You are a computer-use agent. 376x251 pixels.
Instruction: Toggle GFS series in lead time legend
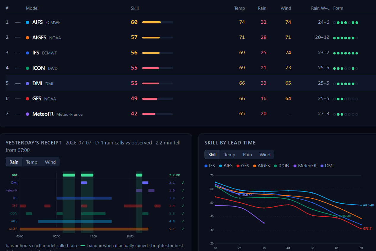[x=242, y=166]
